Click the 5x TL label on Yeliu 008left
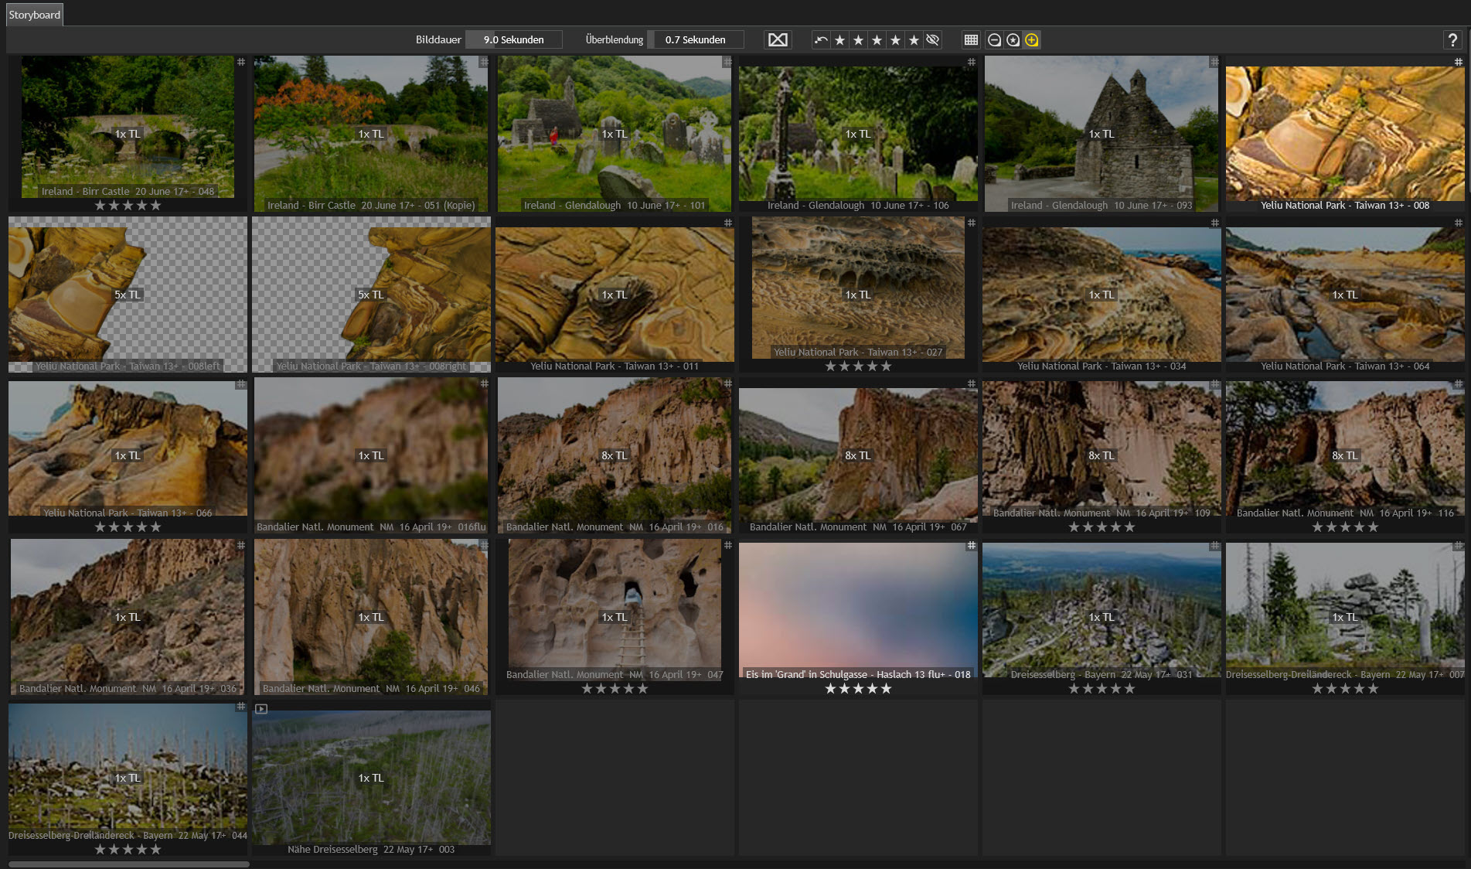The image size is (1471, 869). (x=128, y=295)
